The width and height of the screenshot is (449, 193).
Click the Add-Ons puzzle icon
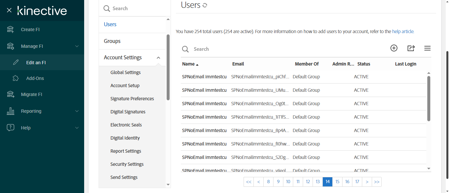(x=15, y=78)
